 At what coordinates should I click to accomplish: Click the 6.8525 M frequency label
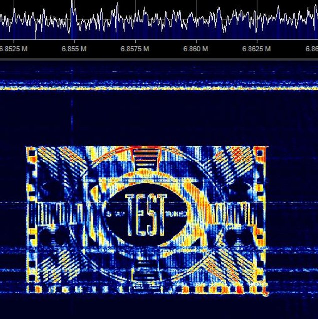[x=13, y=49]
